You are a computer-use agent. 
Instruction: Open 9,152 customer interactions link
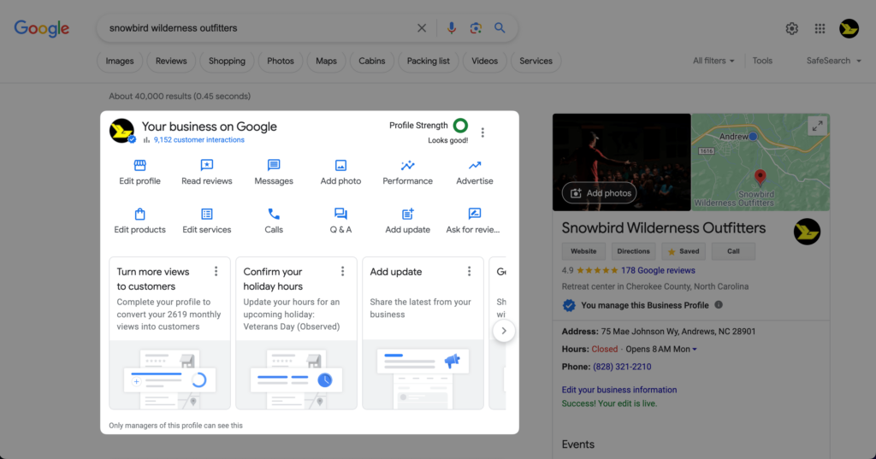click(198, 140)
